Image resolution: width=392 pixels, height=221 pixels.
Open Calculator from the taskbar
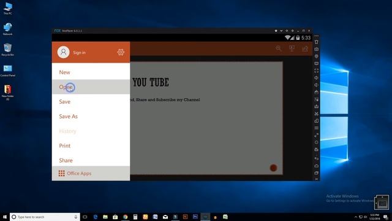click(x=135, y=217)
